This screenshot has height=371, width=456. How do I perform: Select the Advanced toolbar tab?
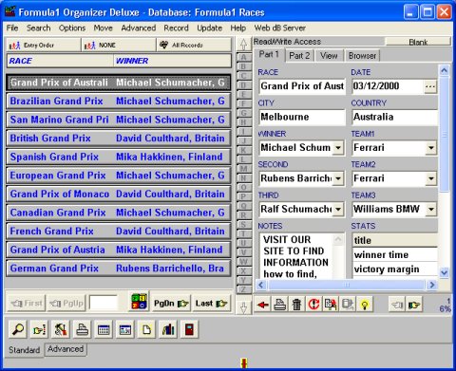coord(66,349)
